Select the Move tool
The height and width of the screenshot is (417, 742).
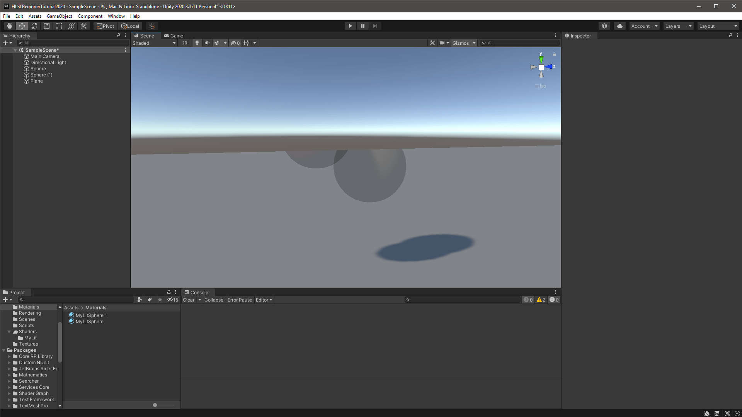tap(22, 26)
